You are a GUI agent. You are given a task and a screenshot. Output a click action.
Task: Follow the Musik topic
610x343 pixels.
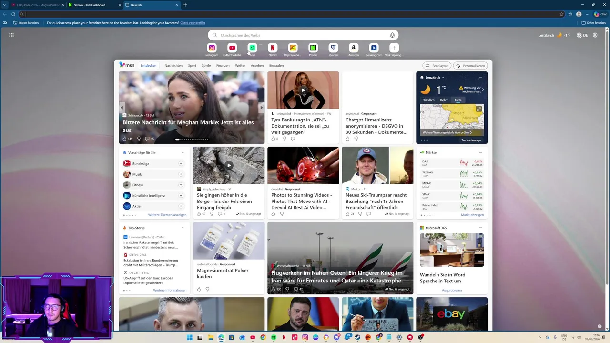[181, 174]
